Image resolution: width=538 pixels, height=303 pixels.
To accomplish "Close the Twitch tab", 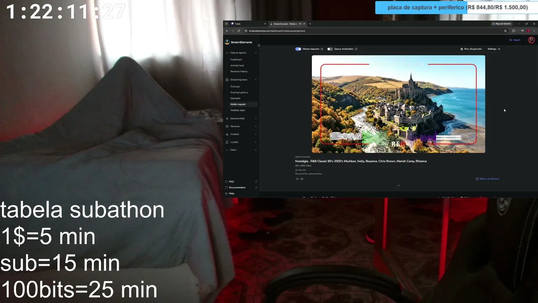I will pos(265,24).
